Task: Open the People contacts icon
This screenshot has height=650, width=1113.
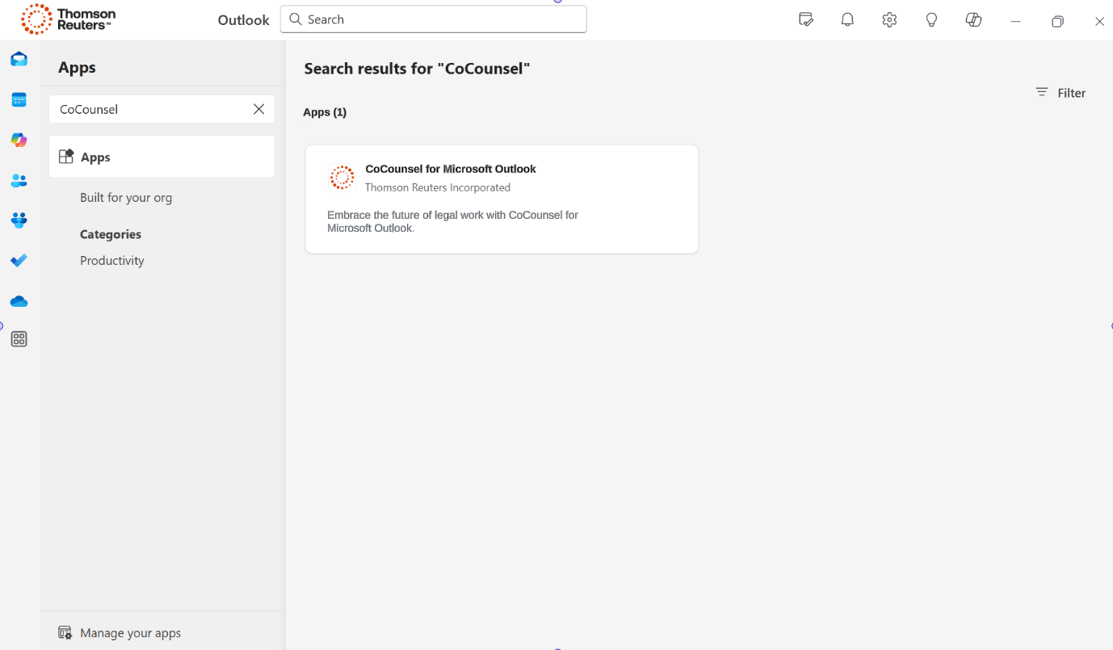Action: pos(19,181)
